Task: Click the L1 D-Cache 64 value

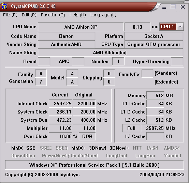Action: pos(155,112)
